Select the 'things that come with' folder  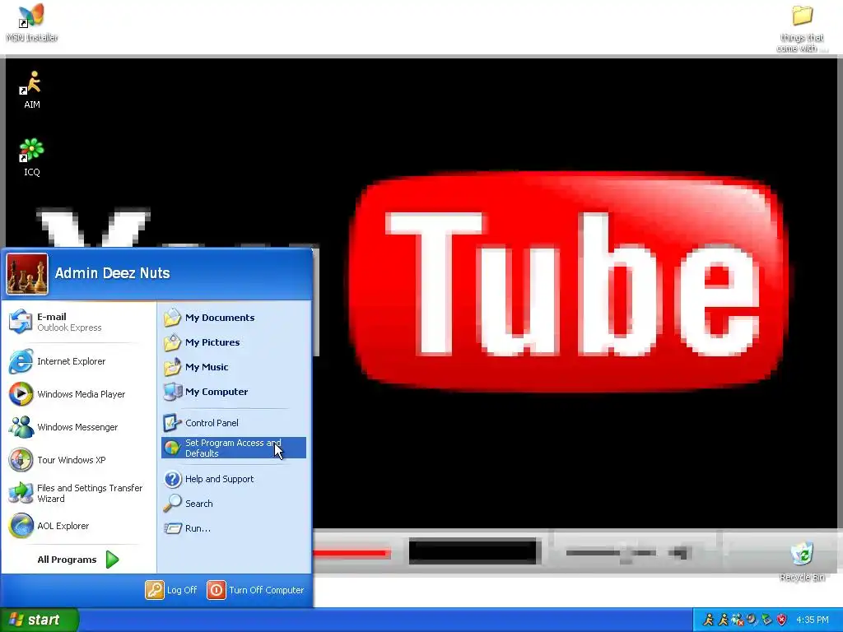802,28
